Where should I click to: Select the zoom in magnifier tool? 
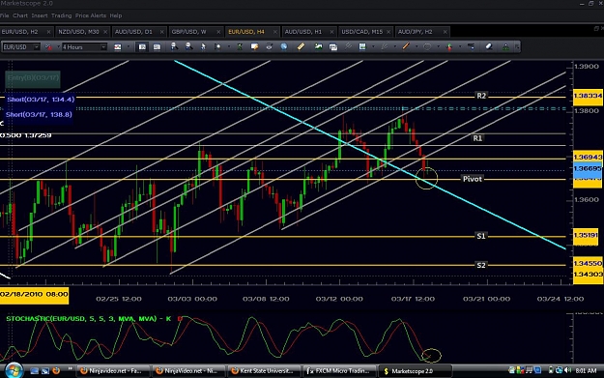[x=174, y=46]
